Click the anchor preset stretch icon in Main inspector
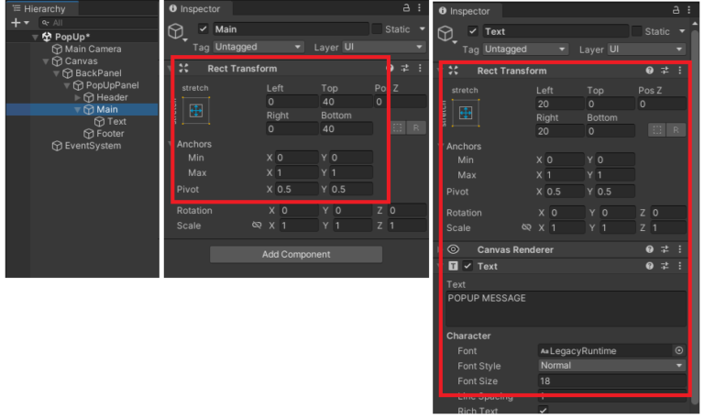 pos(194,110)
